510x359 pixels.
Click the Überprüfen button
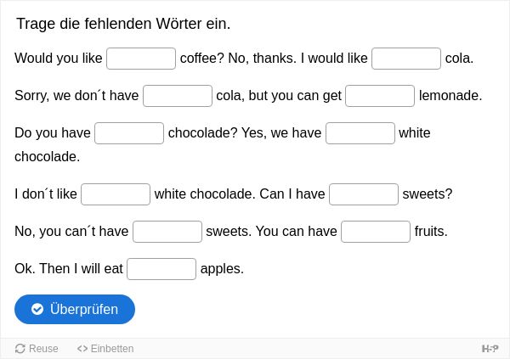(75, 309)
